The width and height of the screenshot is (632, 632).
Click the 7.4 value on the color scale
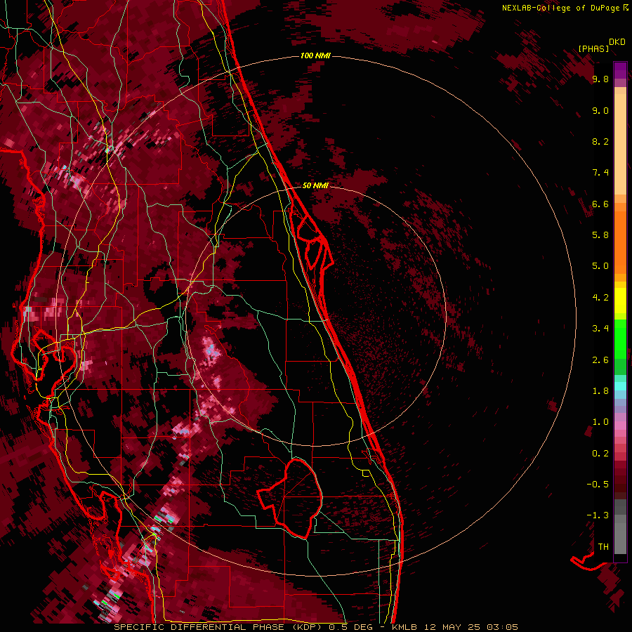tap(600, 173)
